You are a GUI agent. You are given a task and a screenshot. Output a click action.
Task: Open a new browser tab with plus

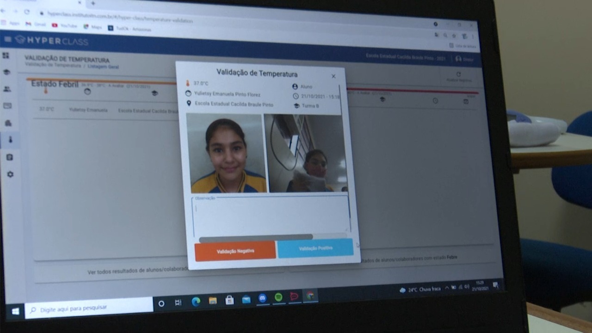(93, 4)
